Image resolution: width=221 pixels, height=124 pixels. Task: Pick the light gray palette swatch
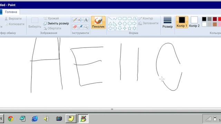point(210,24)
